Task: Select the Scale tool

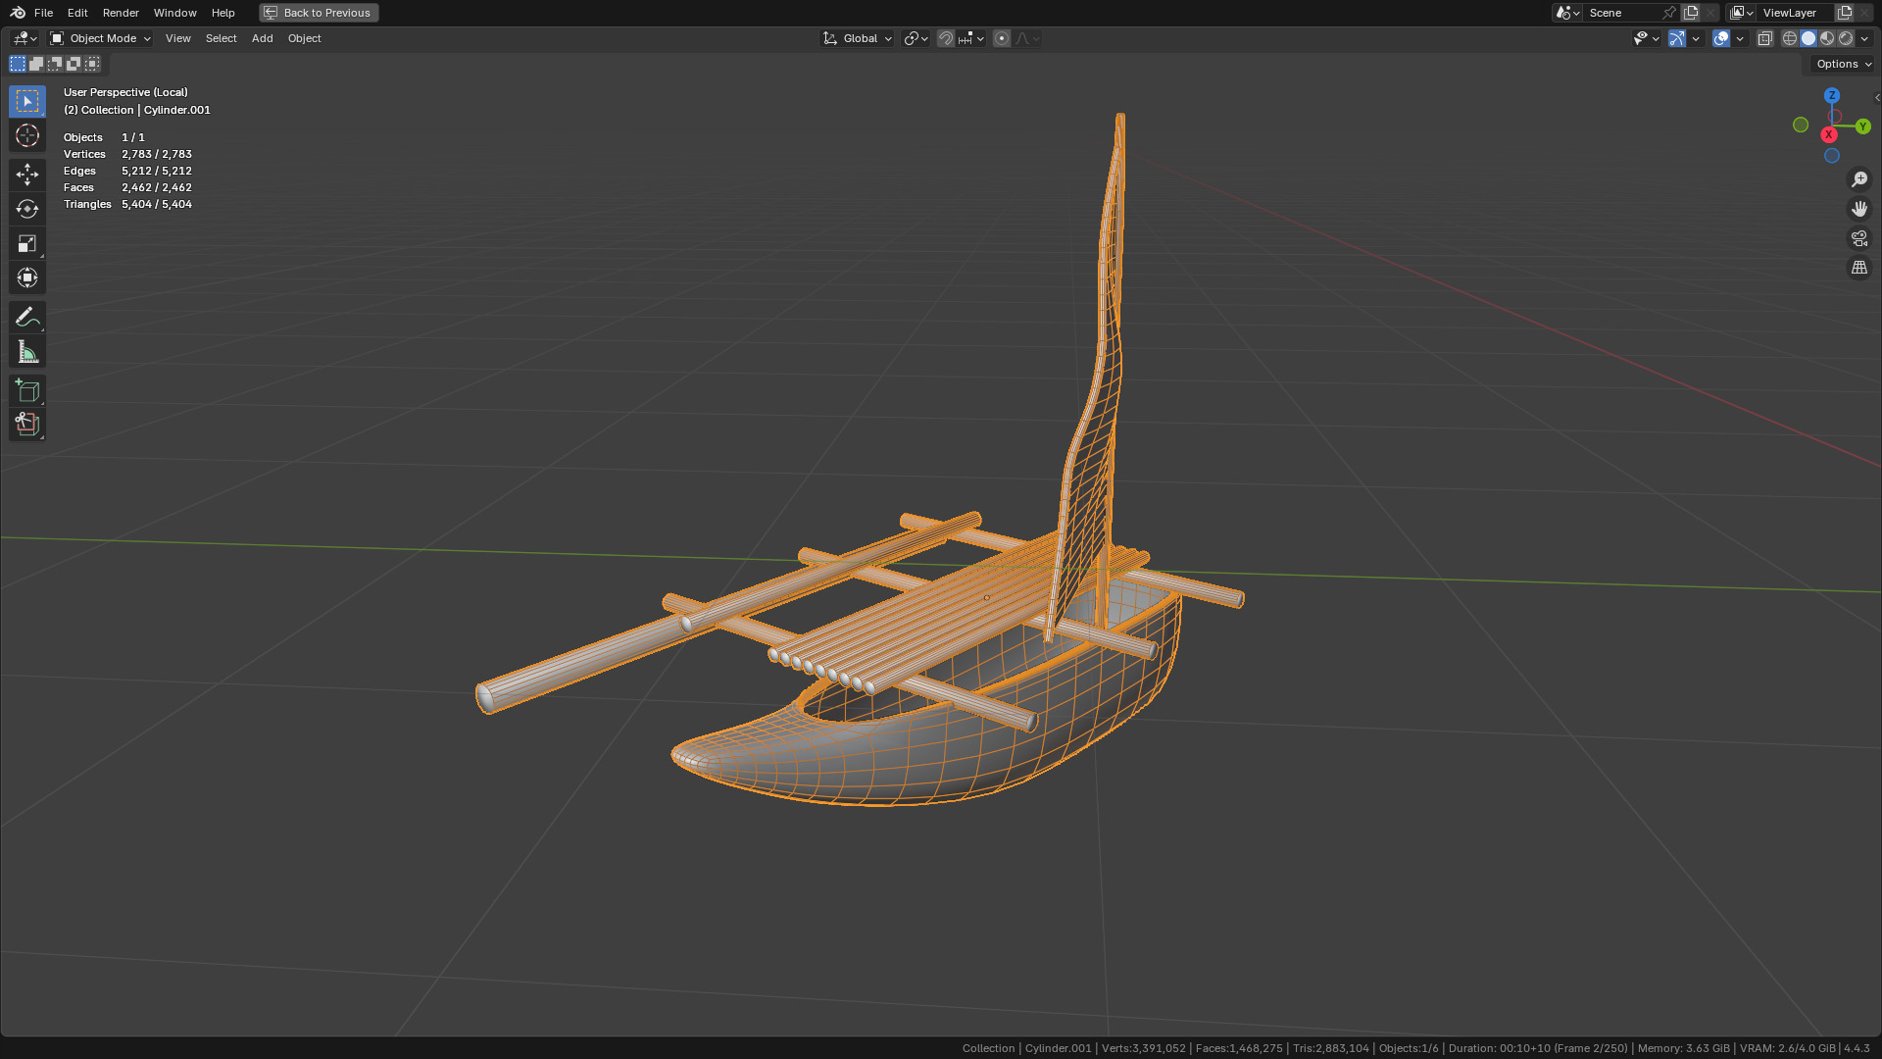Action: pos(27,243)
